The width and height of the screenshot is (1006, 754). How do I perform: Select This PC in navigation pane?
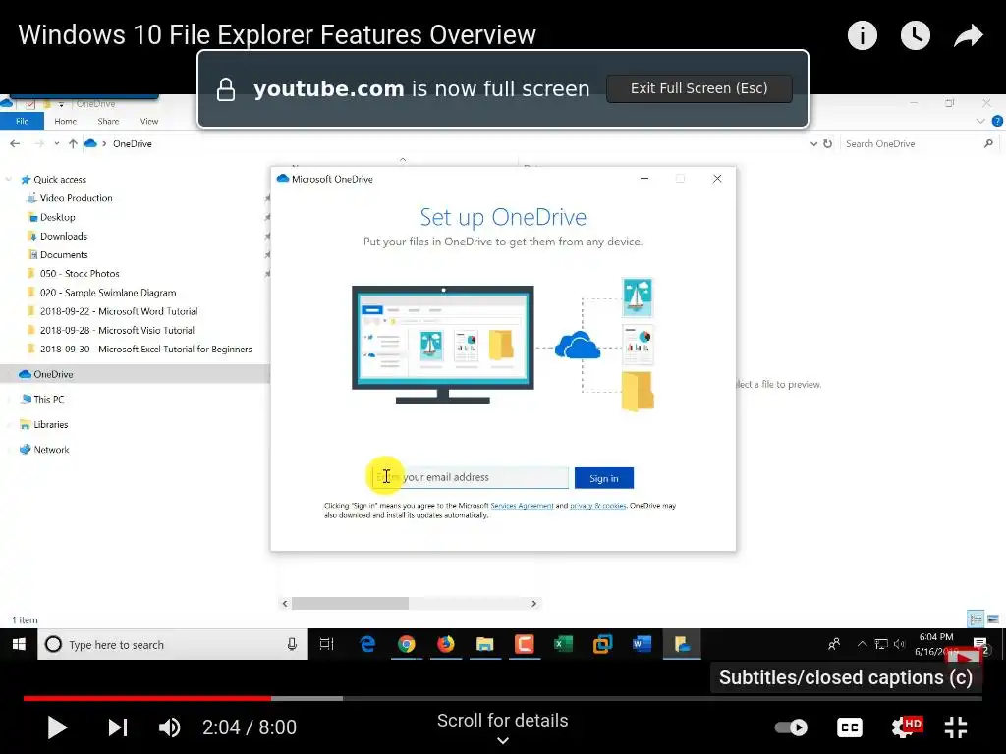(x=49, y=399)
